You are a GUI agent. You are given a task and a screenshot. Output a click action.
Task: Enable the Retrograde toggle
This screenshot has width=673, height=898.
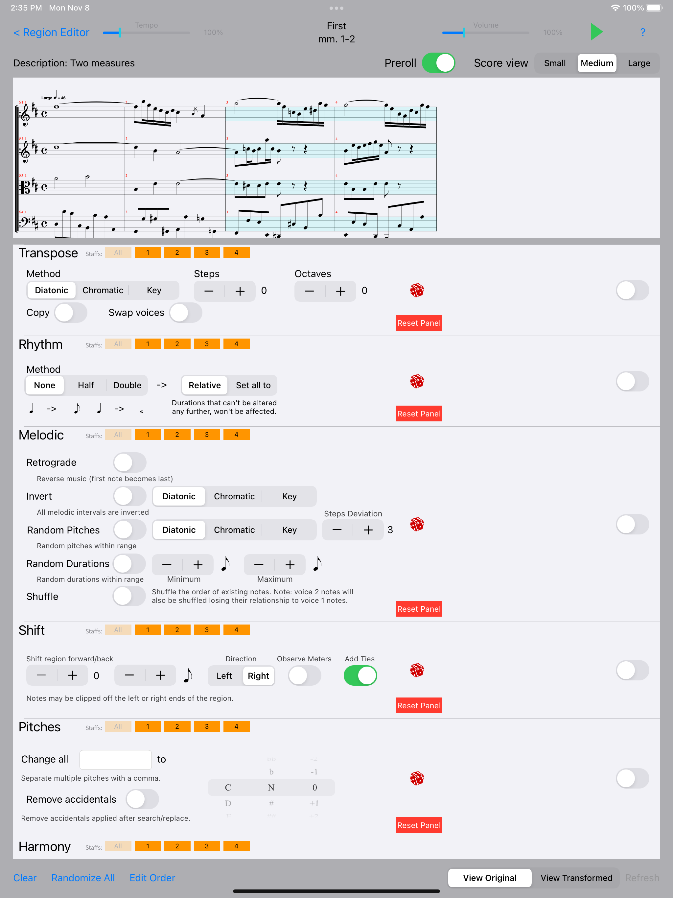[129, 462]
